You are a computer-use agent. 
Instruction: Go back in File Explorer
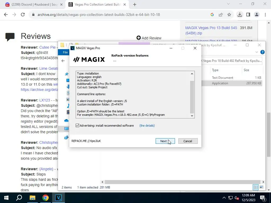point(63,61)
